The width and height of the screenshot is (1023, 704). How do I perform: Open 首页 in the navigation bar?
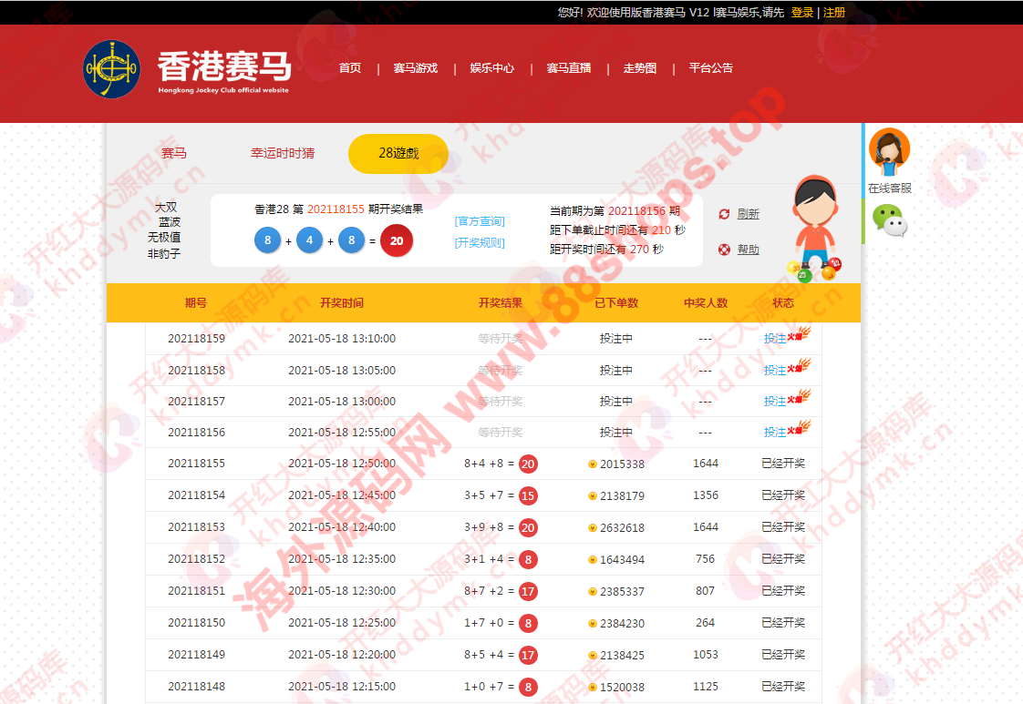point(350,68)
